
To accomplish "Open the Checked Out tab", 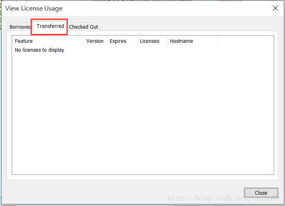I will click(83, 27).
